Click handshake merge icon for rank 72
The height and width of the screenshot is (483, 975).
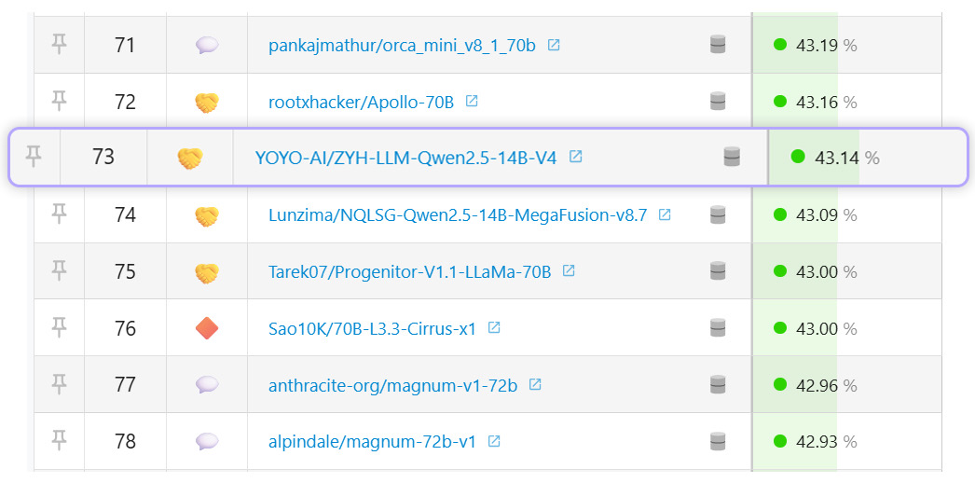pyautogui.click(x=207, y=102)
